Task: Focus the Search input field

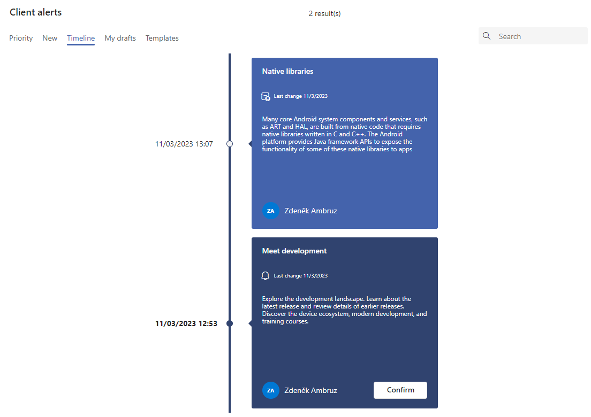Action: click(x=533, y=36)
